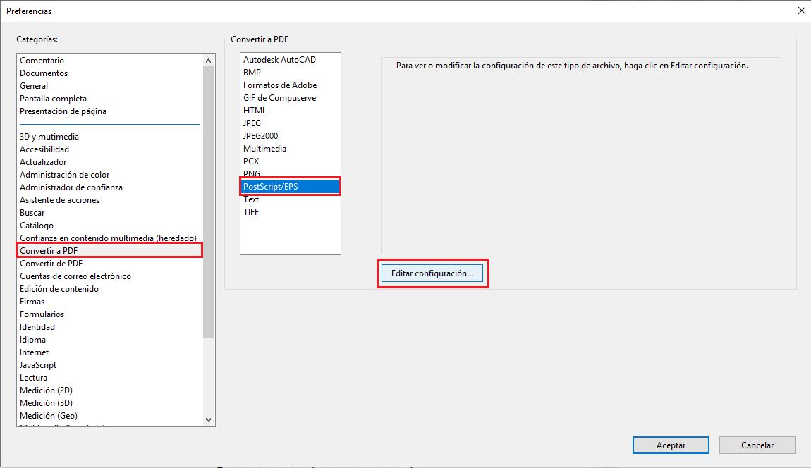Select Convertir a PDF category
The image size is (811, 468).
click(109, 251)
